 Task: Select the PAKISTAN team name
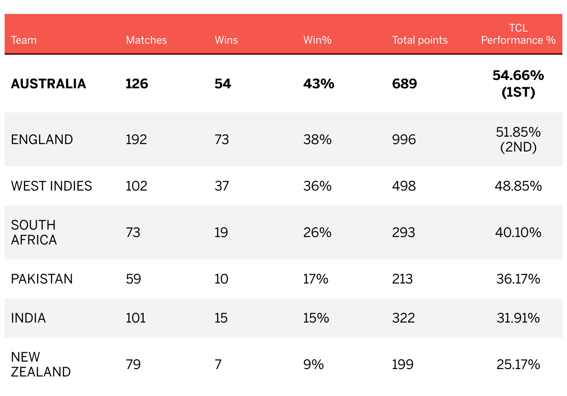[42, 279]
